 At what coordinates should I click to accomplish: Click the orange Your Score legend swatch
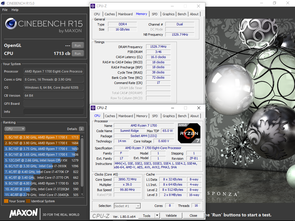tap(6, 201)
